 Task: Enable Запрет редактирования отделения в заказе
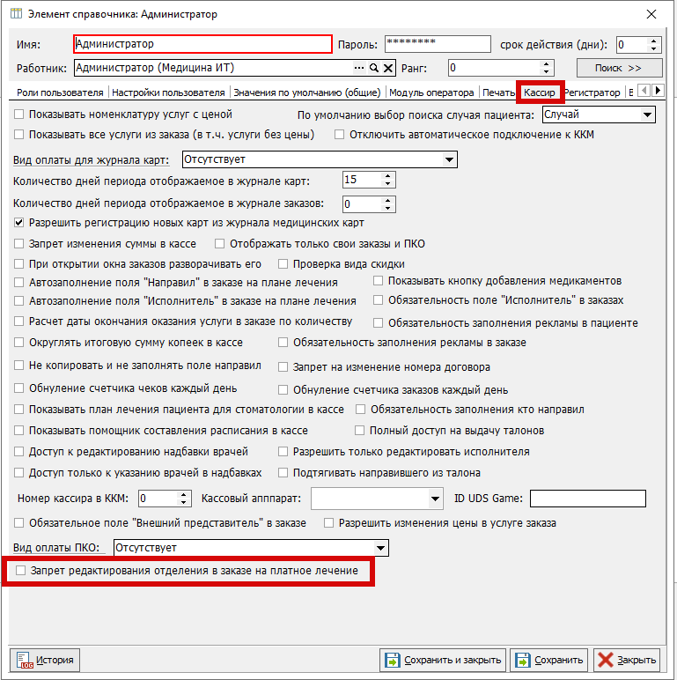click(x=21, y=570)
